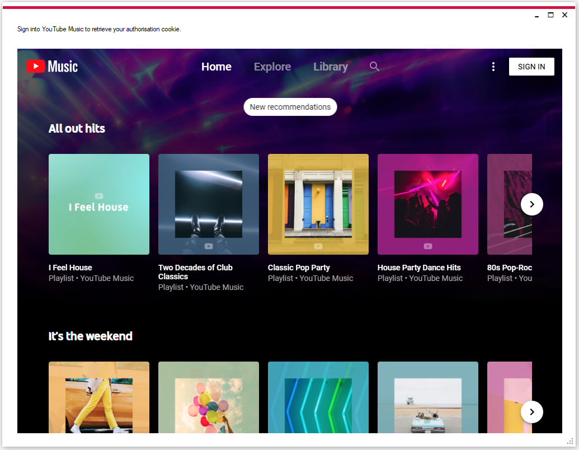
Task: Click YouTube Music under House Party Dance Hits
Action: coord(436,278)
